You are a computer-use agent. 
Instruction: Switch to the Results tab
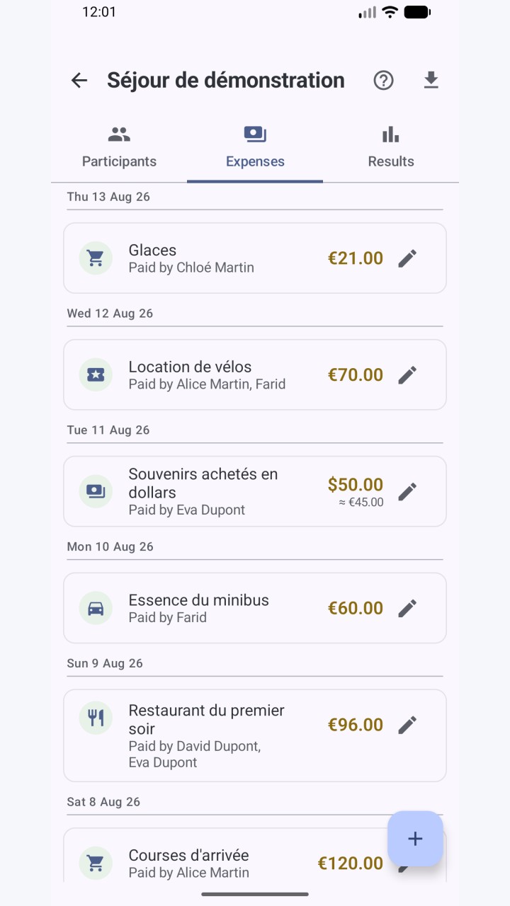point(391,148)
